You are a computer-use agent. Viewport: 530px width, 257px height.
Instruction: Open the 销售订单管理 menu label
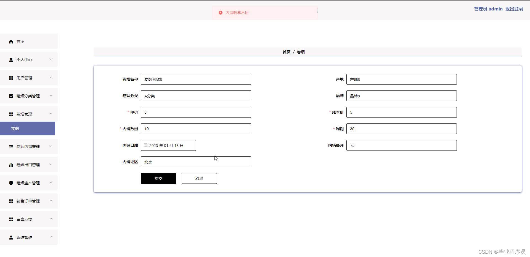28,201
